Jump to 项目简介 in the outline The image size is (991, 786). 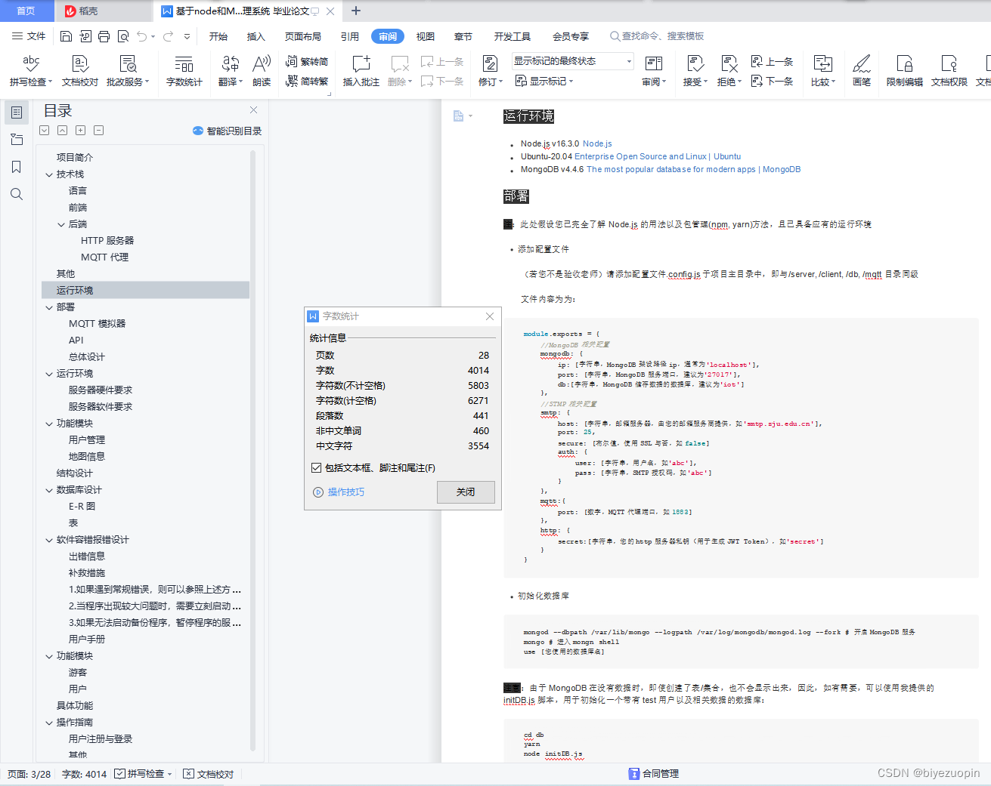(75, 158)
